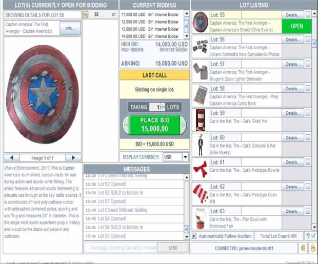Click the info... button for current lot
The width and height of the screenshot is (318, 264).
coord(70,28)
